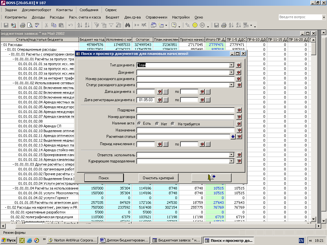Click the Print icon in toolbar
The image size is (327, 245).
coord(23,25)
